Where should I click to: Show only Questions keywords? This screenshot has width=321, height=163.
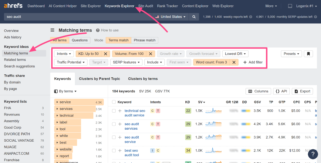click(80, 40)
